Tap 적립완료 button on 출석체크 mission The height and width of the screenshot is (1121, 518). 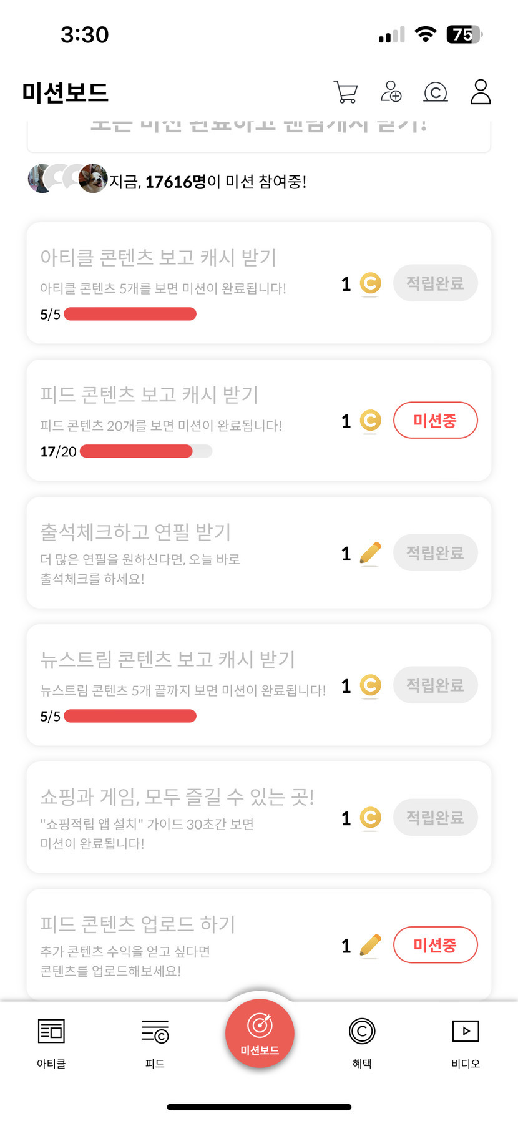(x=436, y=553)
